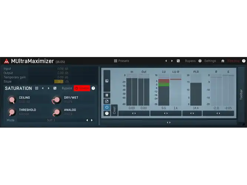Select next Saturation preset arrow
The height and width of the screenshot is (185, 247).
tap(49, 88)
